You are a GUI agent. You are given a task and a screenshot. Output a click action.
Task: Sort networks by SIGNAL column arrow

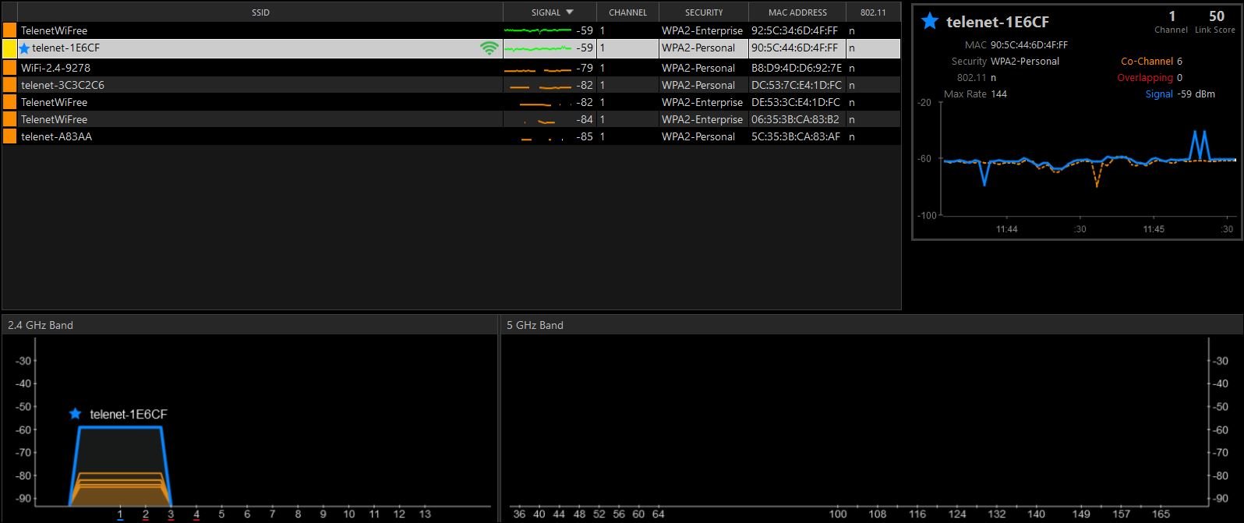tap(570, 12)
